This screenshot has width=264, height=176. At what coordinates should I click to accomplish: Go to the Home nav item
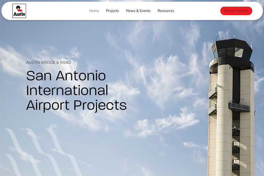pos(94,11)
